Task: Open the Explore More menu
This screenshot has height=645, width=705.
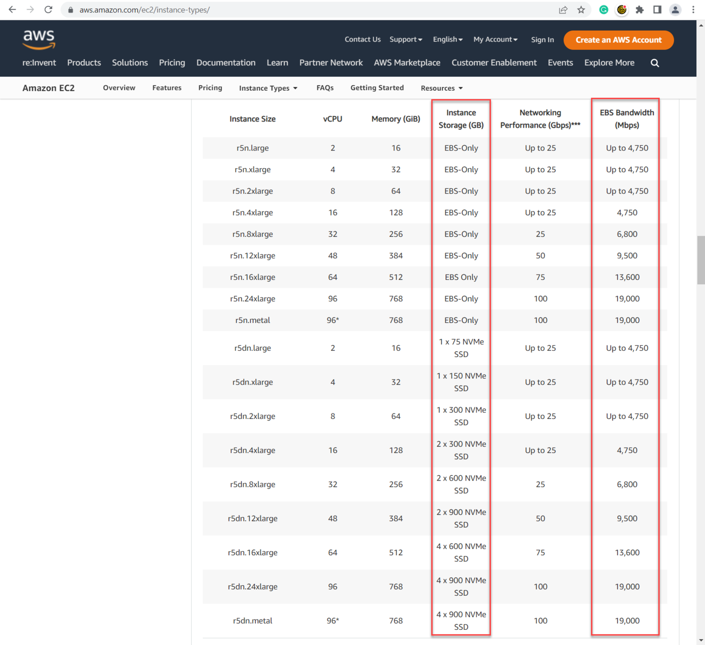Action: pyautogui.click(x=609, y=63)
